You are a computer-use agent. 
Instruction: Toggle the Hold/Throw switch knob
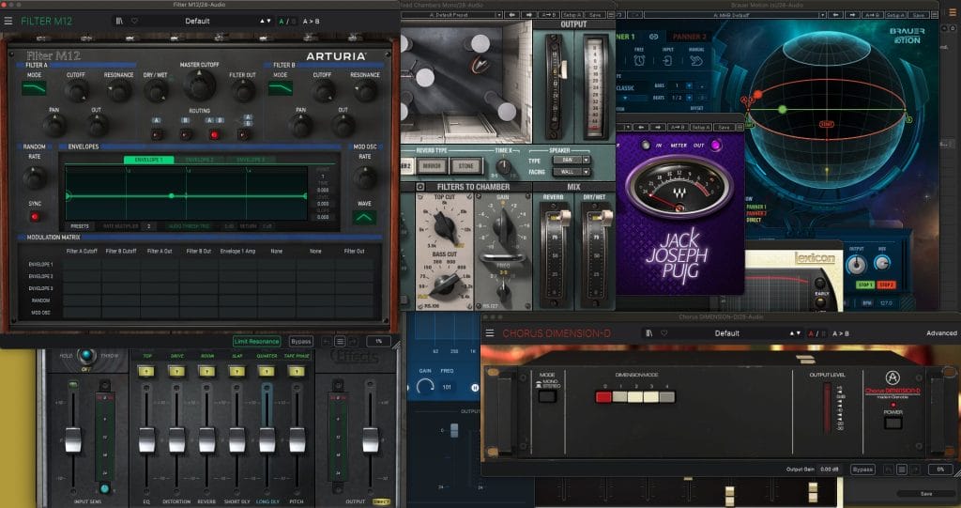click(86, 355)
